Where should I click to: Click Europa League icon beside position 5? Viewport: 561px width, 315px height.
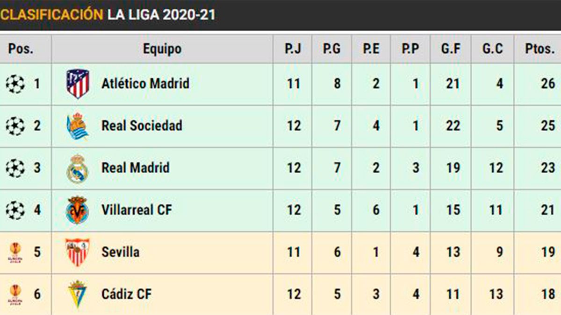(15, 252)
